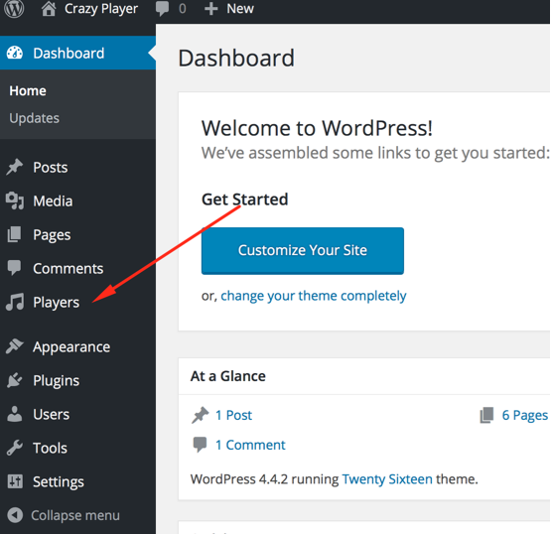
Task: Click the Players music note icon
Action: [x=15, y=302]
